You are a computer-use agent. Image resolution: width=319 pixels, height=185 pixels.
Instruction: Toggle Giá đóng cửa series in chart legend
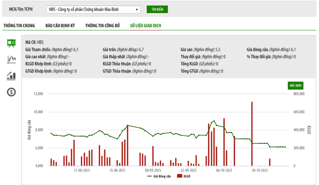tap(162, 176)
